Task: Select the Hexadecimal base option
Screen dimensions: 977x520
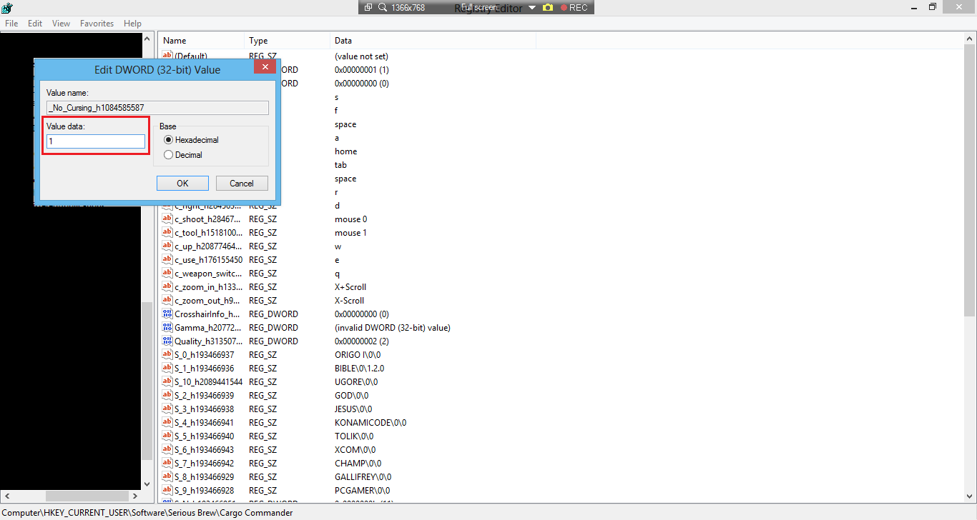Action: tap(169, 140)
